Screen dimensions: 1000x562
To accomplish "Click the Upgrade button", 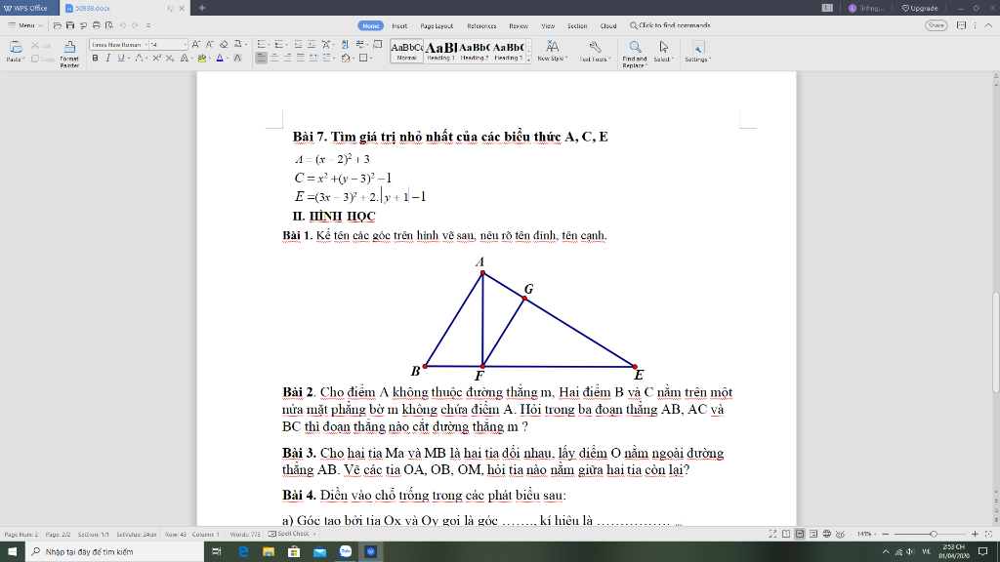I will pyautogui.click(x=920, y=8).
